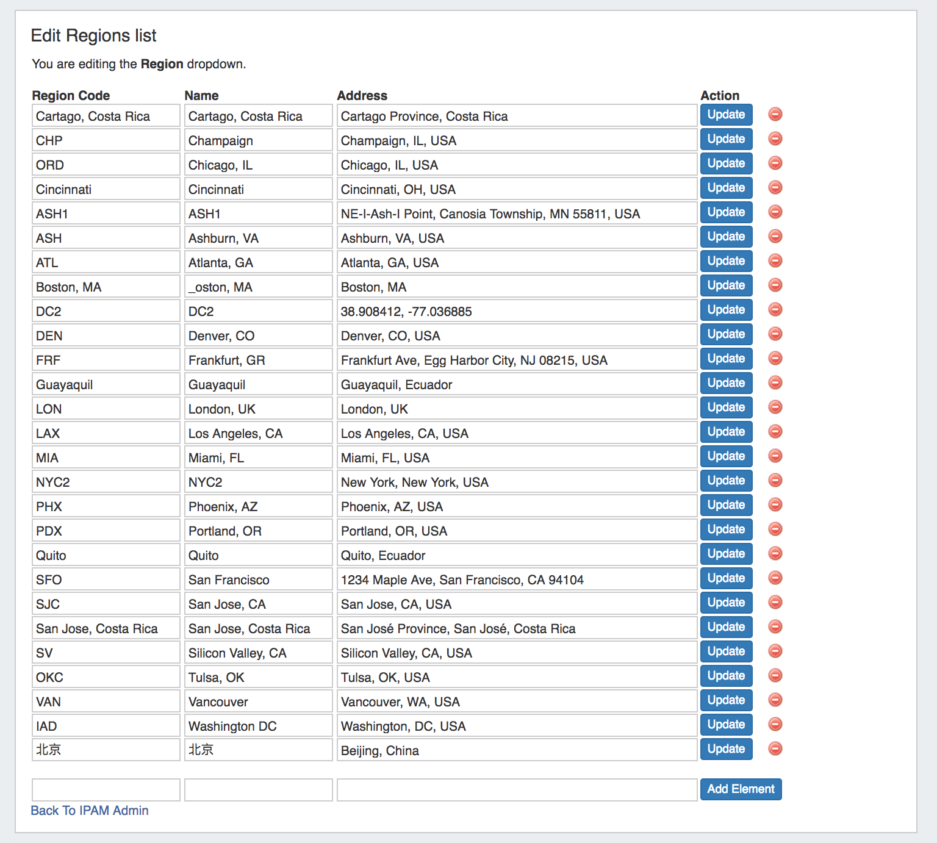Remove the Champaign region with red icon
Image resolution: width=937 pixels, height=843 pixels.
pos(775,139)
